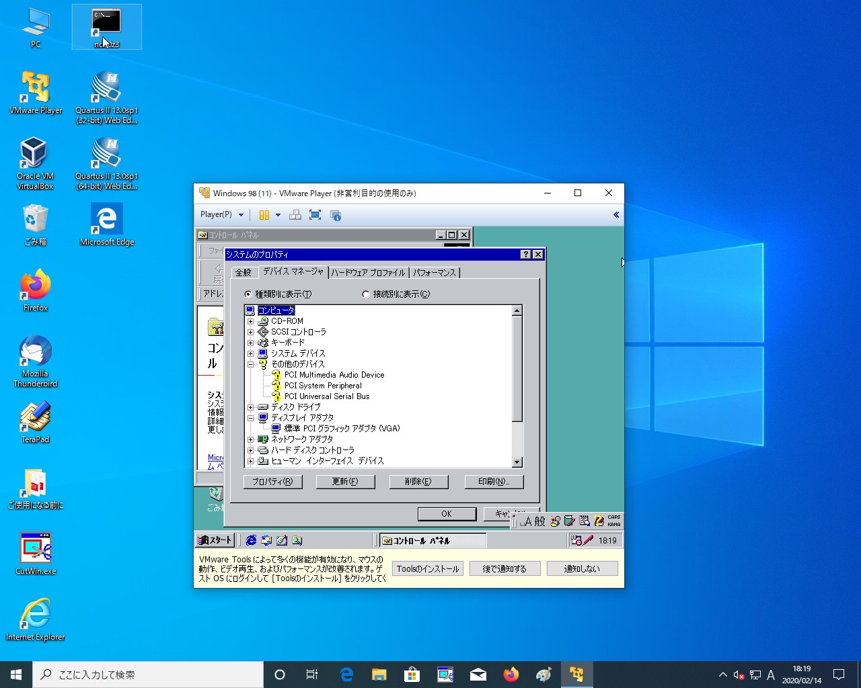Click the コントロール パネル taskbar button in Win98
The width and height of the screenshot is (861, 688).
[433, 540]
